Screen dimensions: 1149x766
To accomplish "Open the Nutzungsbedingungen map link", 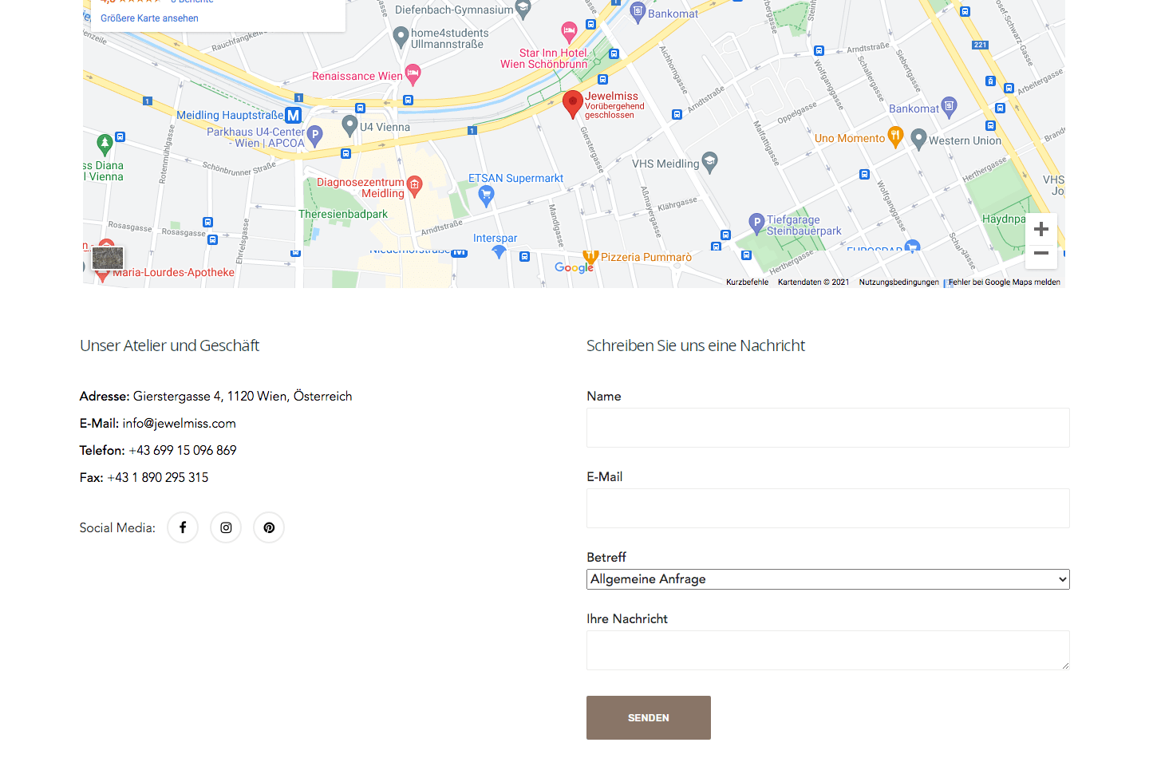I will (898, 282).
